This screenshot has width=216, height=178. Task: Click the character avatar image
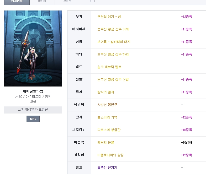[33, 48]
